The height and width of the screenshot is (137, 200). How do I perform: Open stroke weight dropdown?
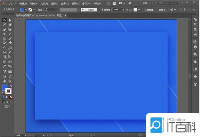tap(57, 10)
